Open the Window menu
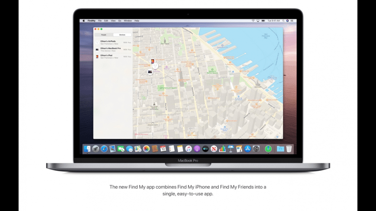Screen dimensions: 376x211 128,21
